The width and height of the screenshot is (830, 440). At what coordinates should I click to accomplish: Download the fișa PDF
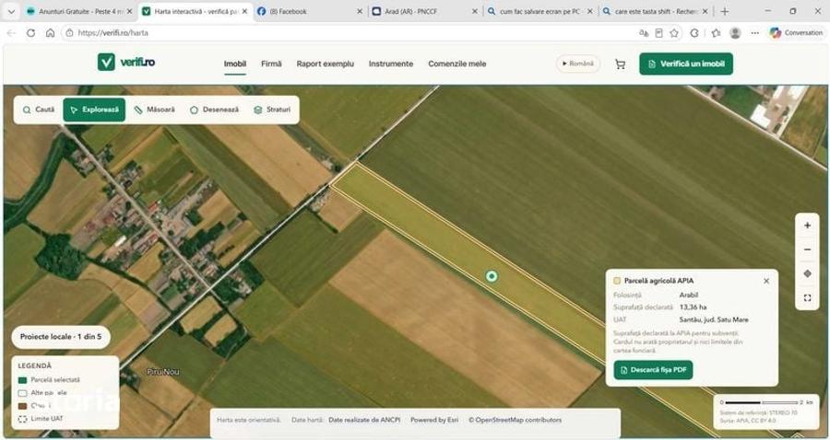click(x=653, y=370)
